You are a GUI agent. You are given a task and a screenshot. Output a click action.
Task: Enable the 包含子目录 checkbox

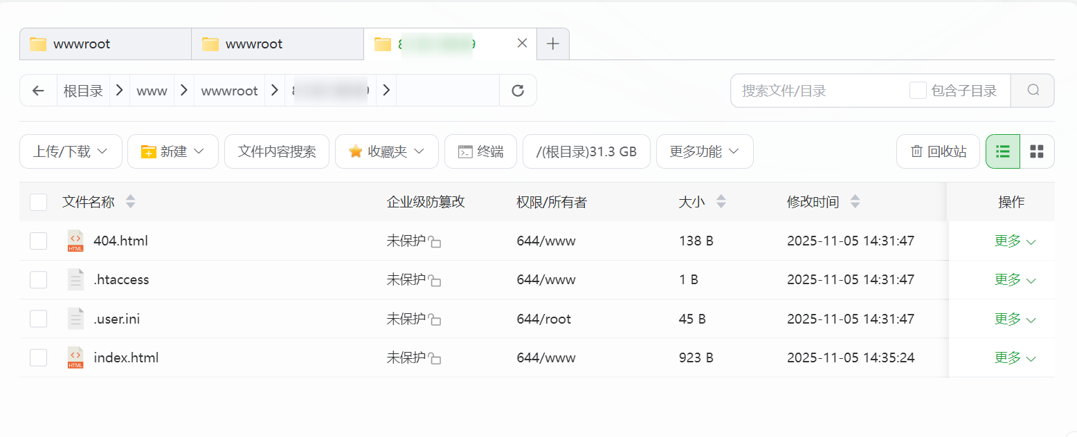(918, 90)
